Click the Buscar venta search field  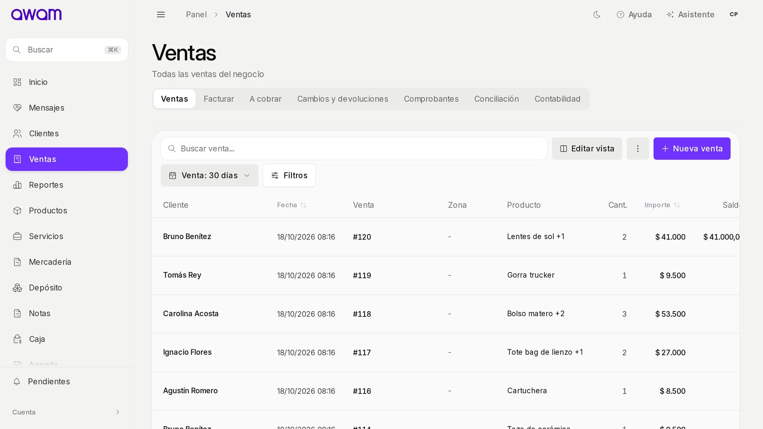(x=354, y=149)
